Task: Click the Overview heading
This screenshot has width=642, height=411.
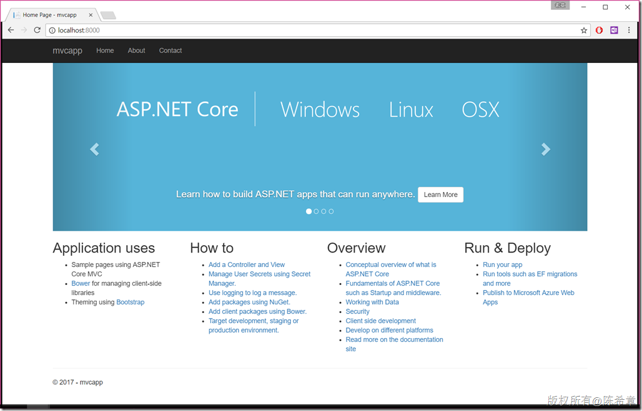Action: tap(356, 248)
